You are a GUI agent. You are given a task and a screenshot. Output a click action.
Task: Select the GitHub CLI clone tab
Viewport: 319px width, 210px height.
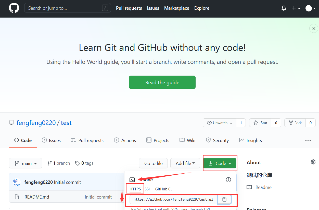tap(164, 189)
